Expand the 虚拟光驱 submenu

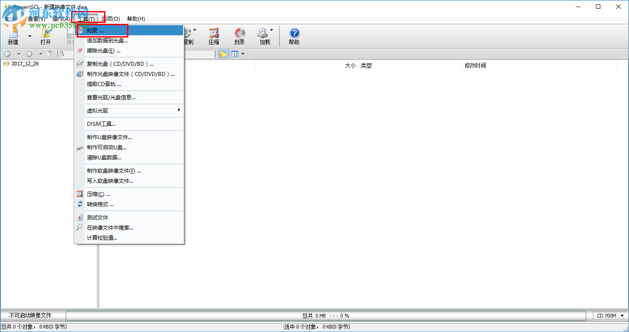click(129, 111)
